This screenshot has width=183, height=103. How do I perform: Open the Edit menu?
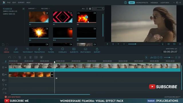14,3
